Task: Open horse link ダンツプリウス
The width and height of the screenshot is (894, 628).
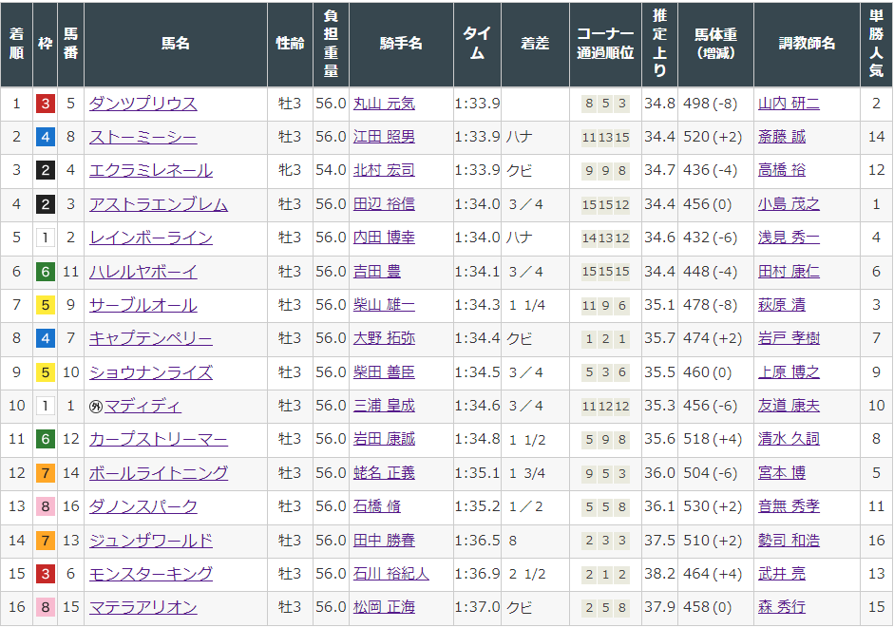Action: [x=143, y=104]
